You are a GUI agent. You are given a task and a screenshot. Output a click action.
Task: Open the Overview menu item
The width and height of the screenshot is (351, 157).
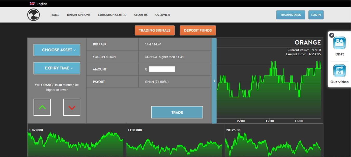click(x=163, y=15)
